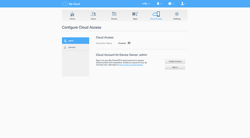The image size is (250, 138).
Task: Open the user profile dropdown
Action: tap(183, 4)
